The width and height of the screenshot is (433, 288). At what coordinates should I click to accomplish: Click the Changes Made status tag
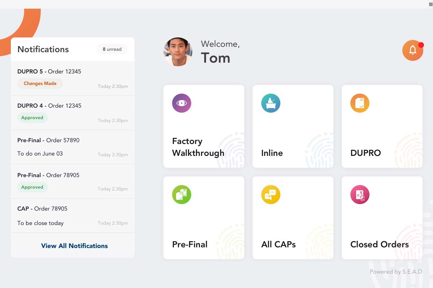tap(40, 84)
